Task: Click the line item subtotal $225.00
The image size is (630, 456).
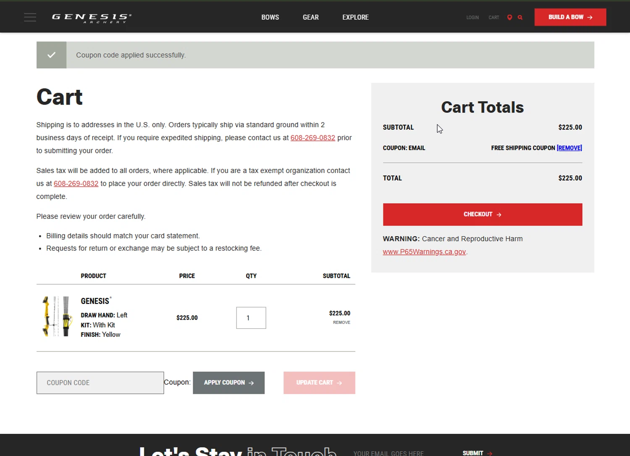Action: tap(339, 313)
